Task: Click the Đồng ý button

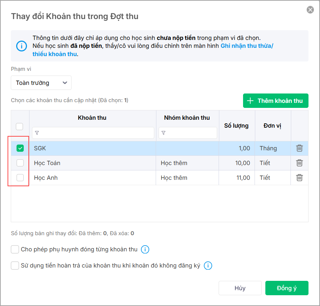Action: (x=287, y=288)
